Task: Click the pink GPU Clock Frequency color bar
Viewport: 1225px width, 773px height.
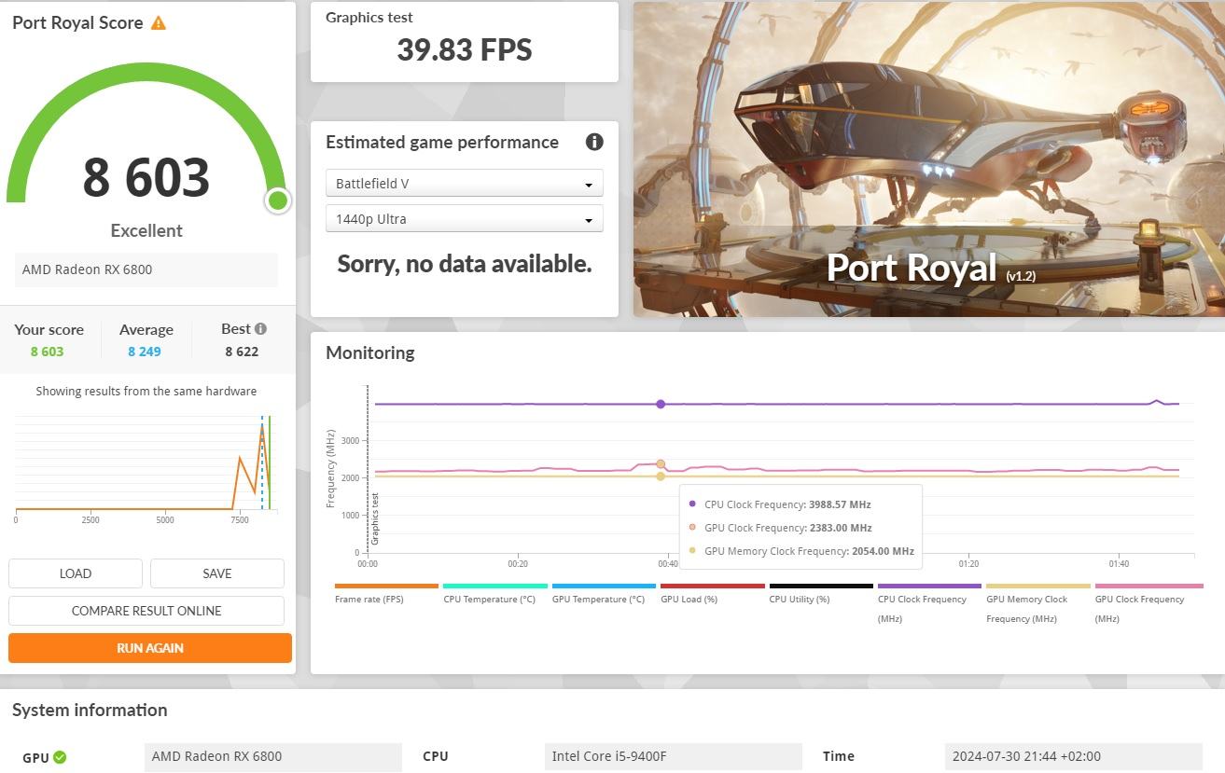Action: click(1149, 586)
